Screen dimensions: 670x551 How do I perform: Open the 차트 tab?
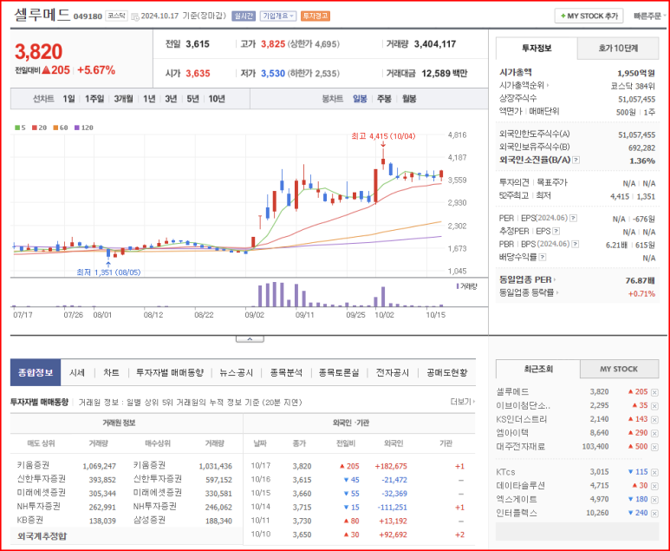pos(111,372)
